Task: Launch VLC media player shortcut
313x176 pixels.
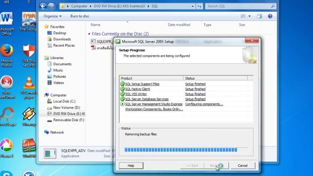Action: pos(29,87)
